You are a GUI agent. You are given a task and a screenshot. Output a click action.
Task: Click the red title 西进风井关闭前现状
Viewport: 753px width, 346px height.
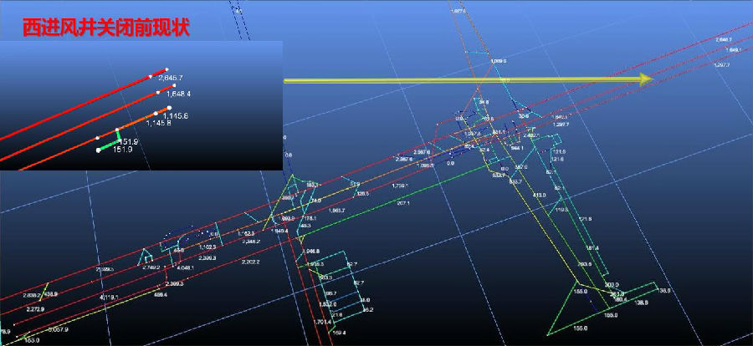(x=105, y=27)
